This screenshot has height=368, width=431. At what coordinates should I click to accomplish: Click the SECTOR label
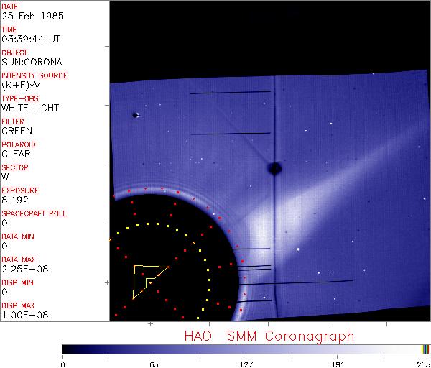[x=15, y=167]
